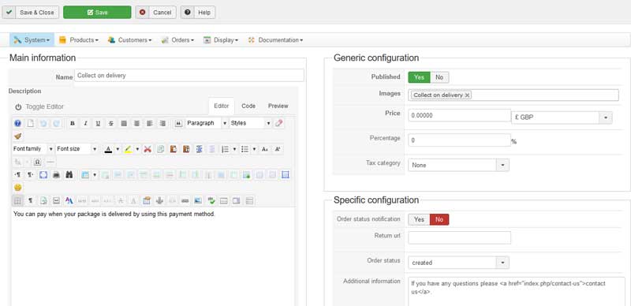The width and height of the screenshot is (631, 306).
Task: Open the System menu
Action: click(x=32, y=40)
